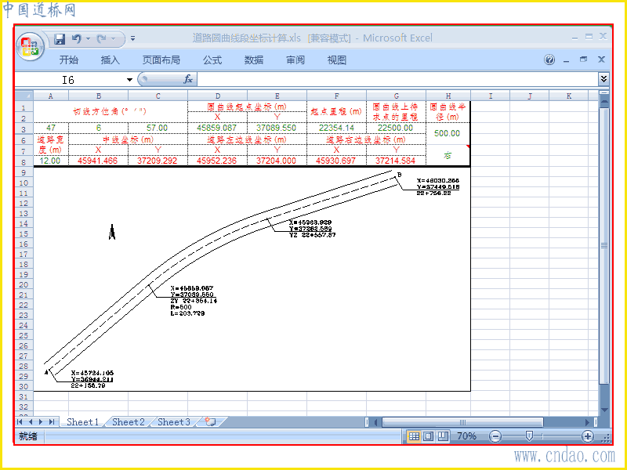Screen dimensions: 627x470
Task: Select cell with value 45941.466
Action: click(99, 161)
